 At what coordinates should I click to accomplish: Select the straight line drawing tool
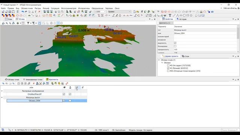click(174, 15)
